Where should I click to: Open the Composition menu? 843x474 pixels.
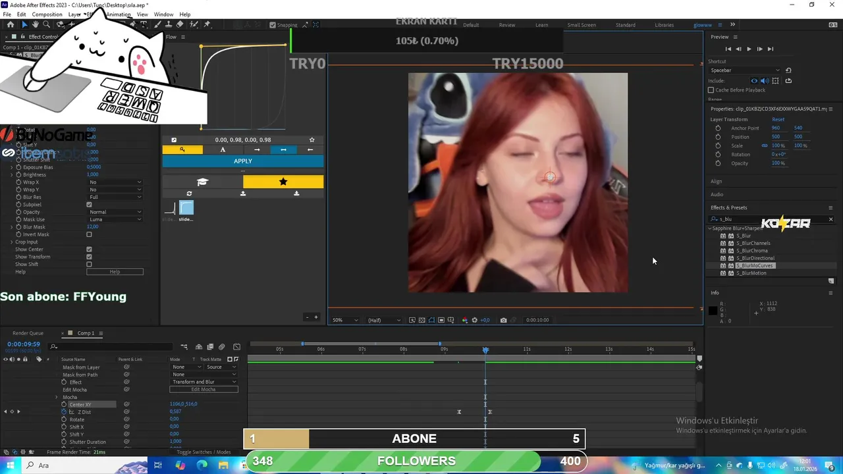pos(47,14)
